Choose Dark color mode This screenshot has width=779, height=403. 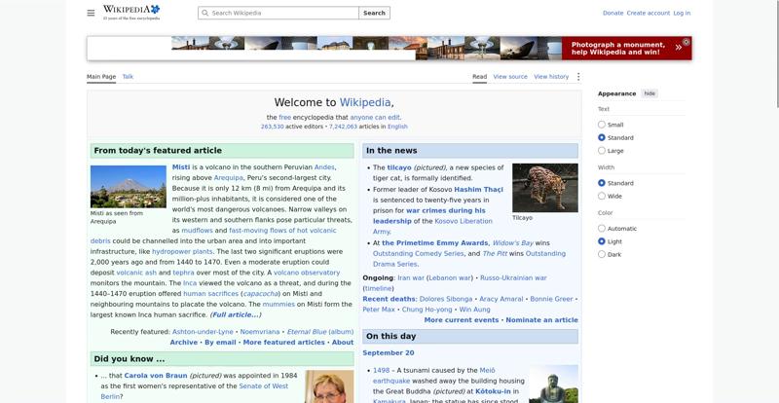pos(602,254)
